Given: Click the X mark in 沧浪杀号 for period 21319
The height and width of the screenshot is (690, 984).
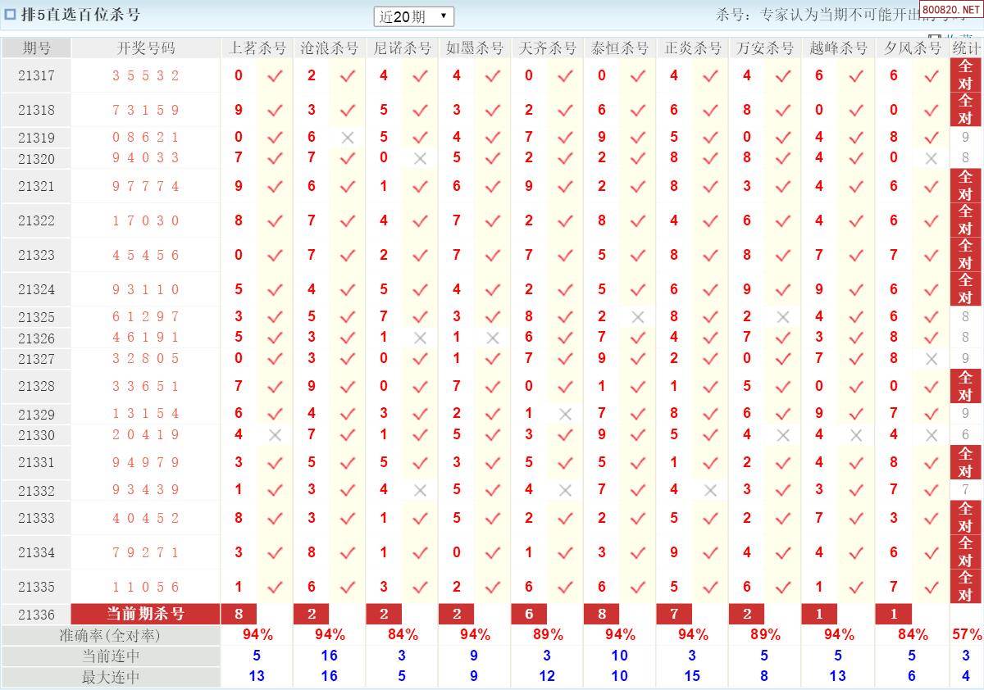Looking at the screenshot, I should pyautogui.click(x=348, y=138).
